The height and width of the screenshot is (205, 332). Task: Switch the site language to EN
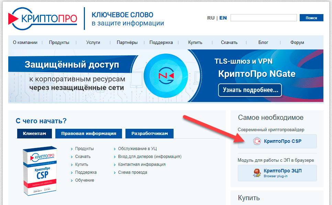223,18
